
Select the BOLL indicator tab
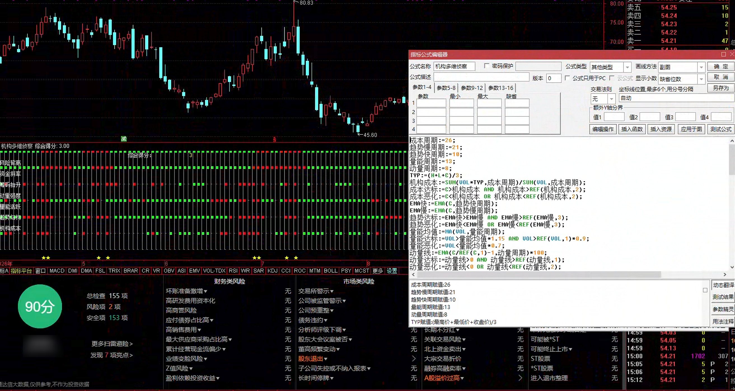(330, 271)
